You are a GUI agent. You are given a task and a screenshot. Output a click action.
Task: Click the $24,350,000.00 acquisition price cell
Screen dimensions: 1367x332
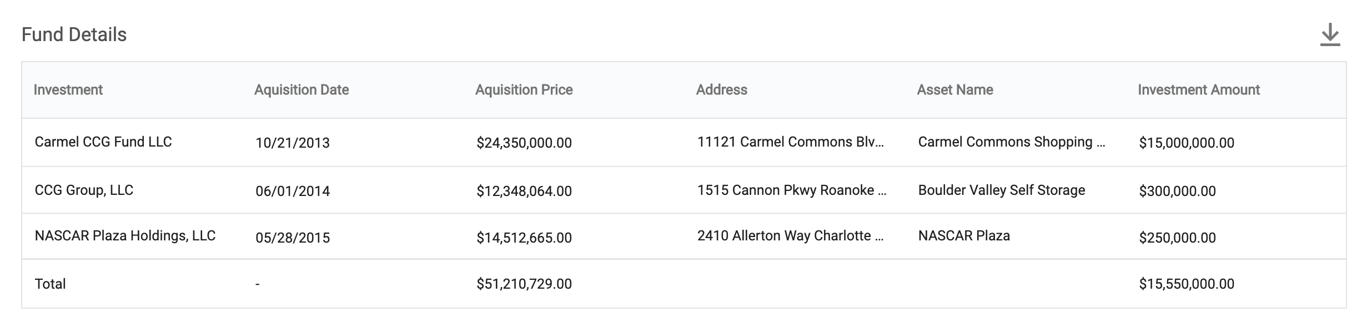[x=524, y=143]
